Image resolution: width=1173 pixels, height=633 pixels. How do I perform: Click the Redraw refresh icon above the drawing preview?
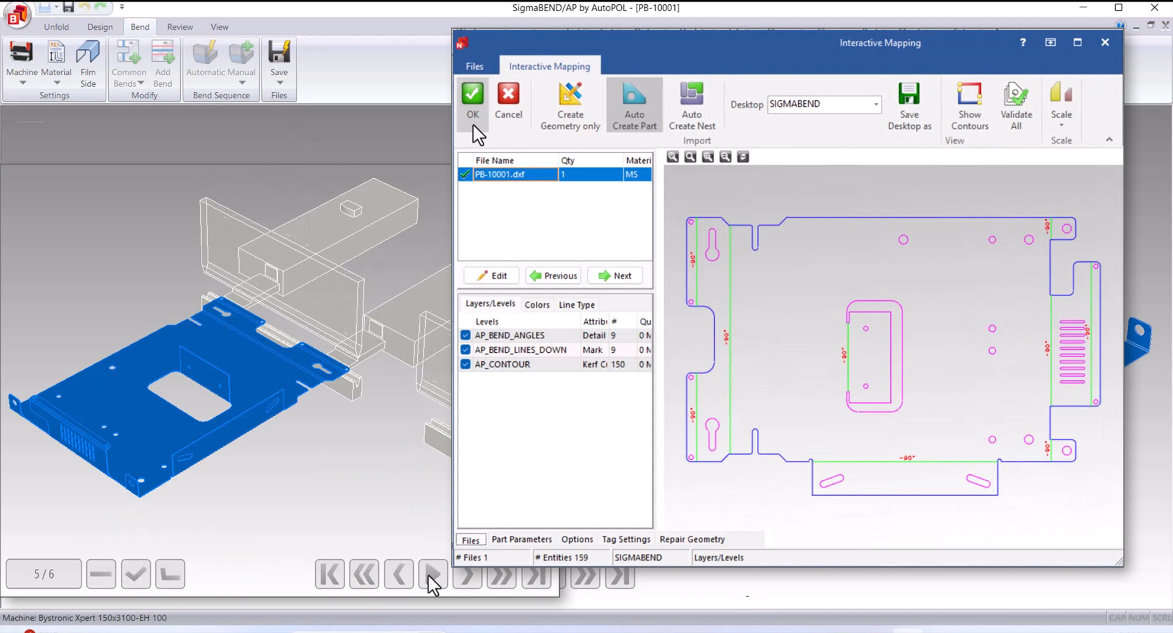point(743,157)
